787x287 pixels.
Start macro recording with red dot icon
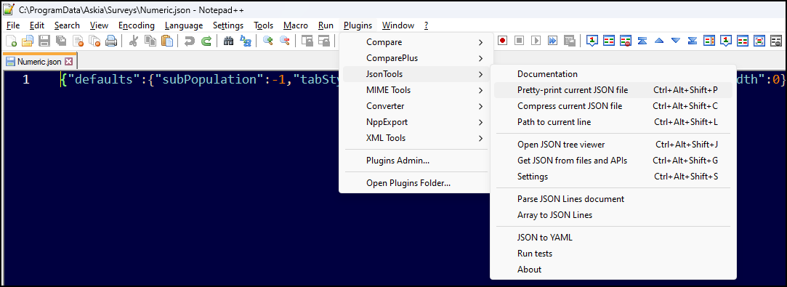pyautogui.click(x=502, y=41)
